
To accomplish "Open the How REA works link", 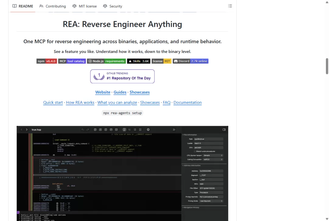I will [80, 102].
